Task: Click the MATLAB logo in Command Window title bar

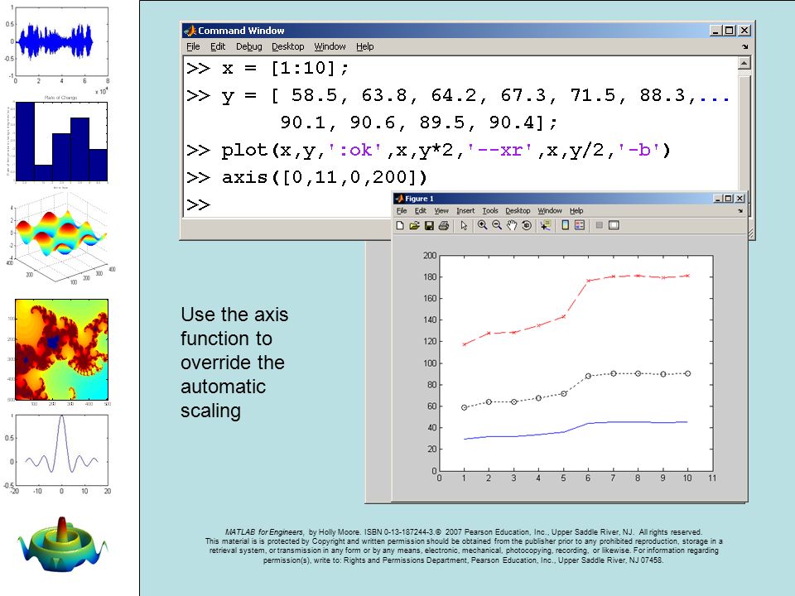Action: (x=190, y=31)
